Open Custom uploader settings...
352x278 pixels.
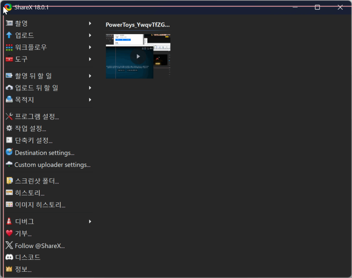coord(49,165)
